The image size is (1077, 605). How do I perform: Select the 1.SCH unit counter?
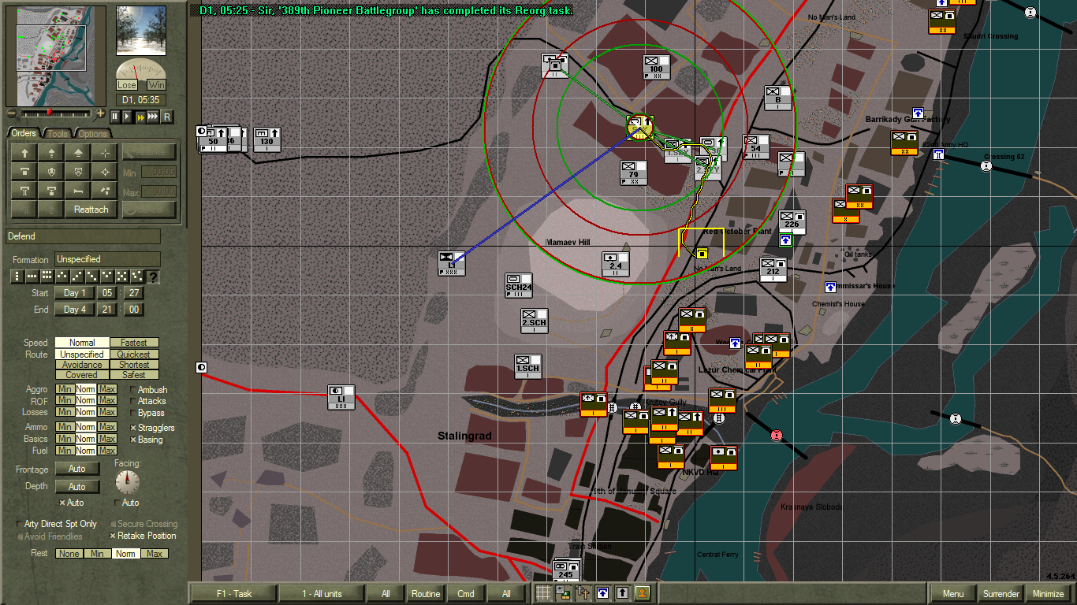coord(527,366)
